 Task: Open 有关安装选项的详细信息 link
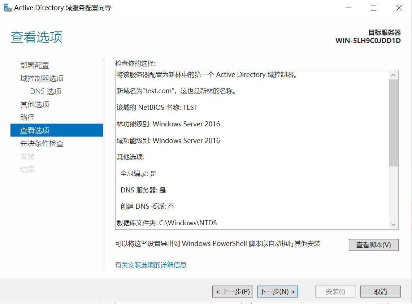tap(151, 265)
